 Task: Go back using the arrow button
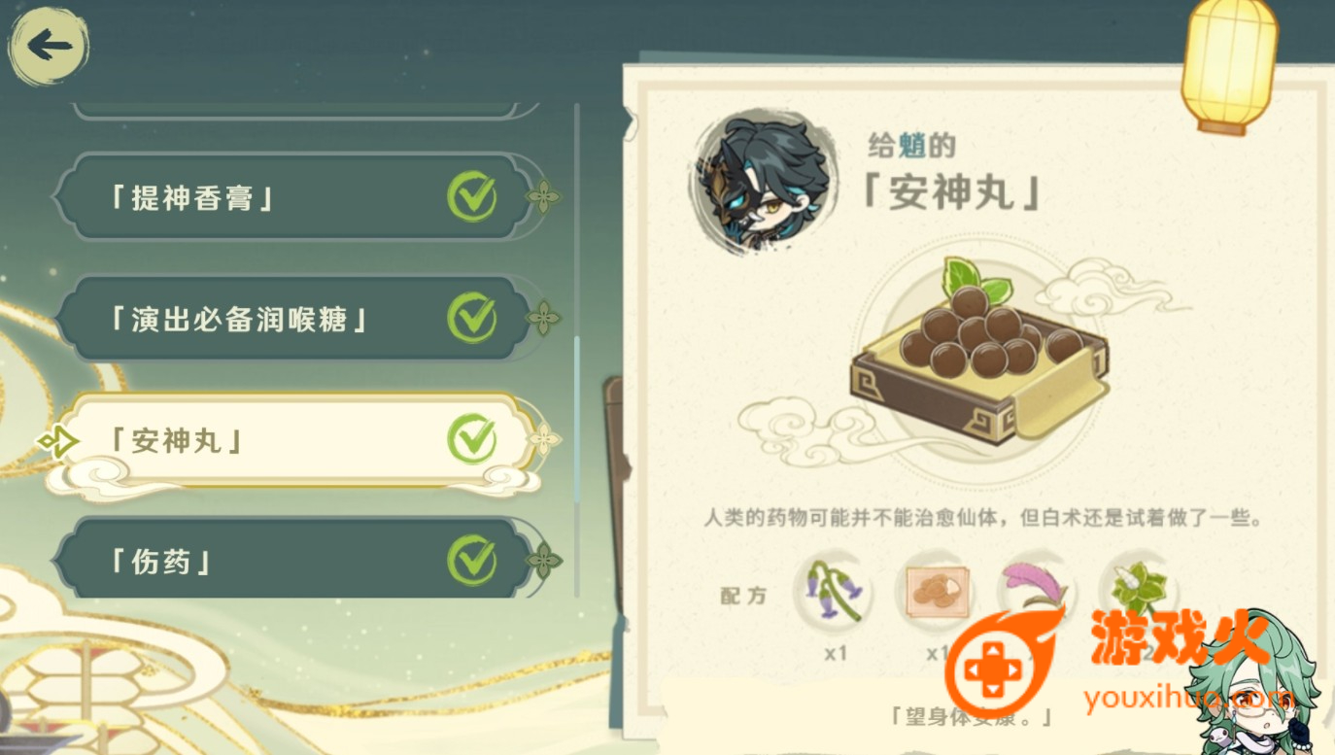click(x=49, y=46)
